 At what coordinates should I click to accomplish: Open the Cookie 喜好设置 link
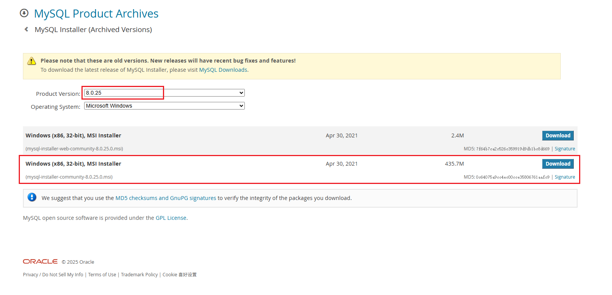(x=179, y=275)
